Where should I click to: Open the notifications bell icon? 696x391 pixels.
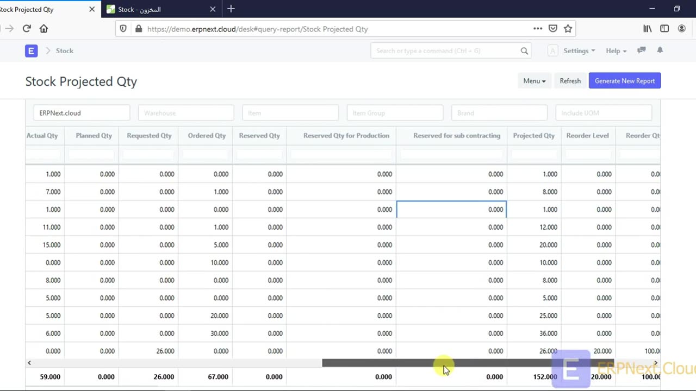coord(660,50)
